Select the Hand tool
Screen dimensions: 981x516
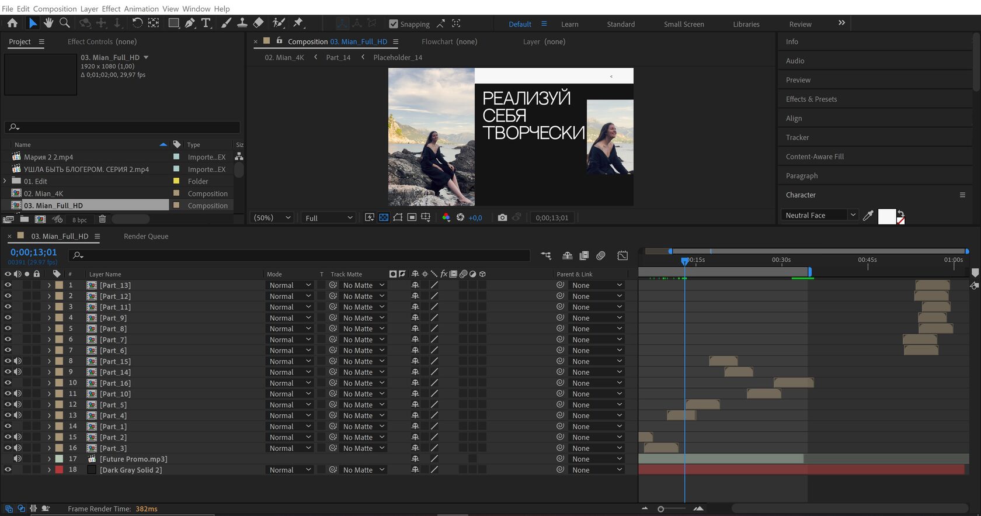[48, 23]
